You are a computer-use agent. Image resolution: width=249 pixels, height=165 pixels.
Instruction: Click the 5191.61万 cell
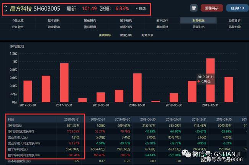(x=124, y=126)
